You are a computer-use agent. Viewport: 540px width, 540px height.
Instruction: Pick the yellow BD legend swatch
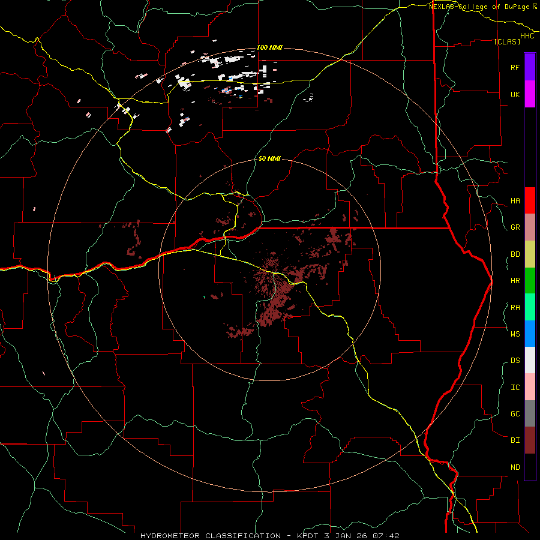530,254
